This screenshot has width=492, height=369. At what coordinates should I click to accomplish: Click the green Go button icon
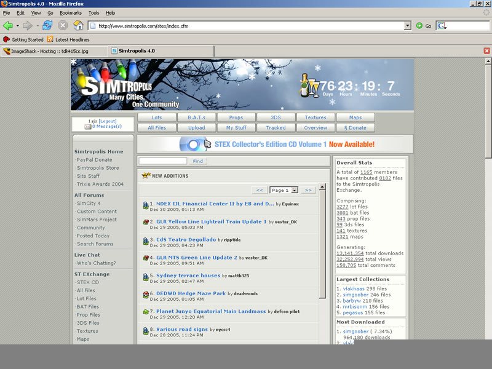coord(419,26)
